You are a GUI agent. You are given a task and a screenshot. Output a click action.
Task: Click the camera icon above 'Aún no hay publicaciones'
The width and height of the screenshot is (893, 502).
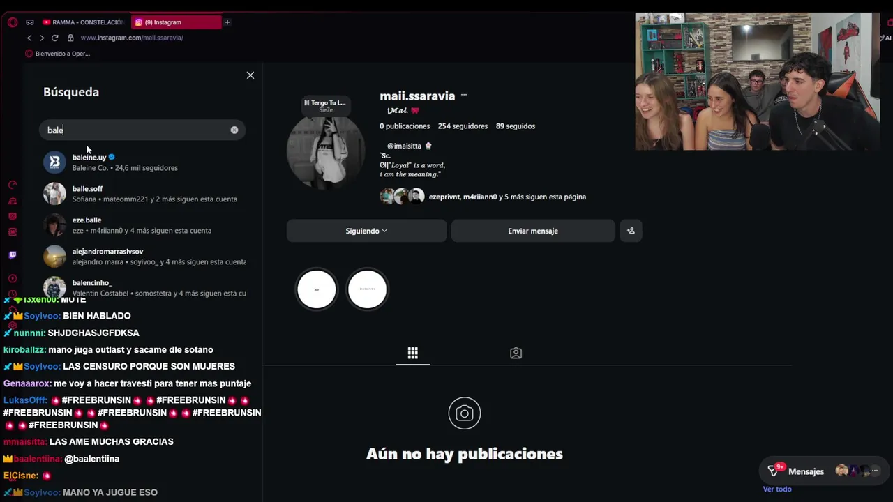point(465,413)
